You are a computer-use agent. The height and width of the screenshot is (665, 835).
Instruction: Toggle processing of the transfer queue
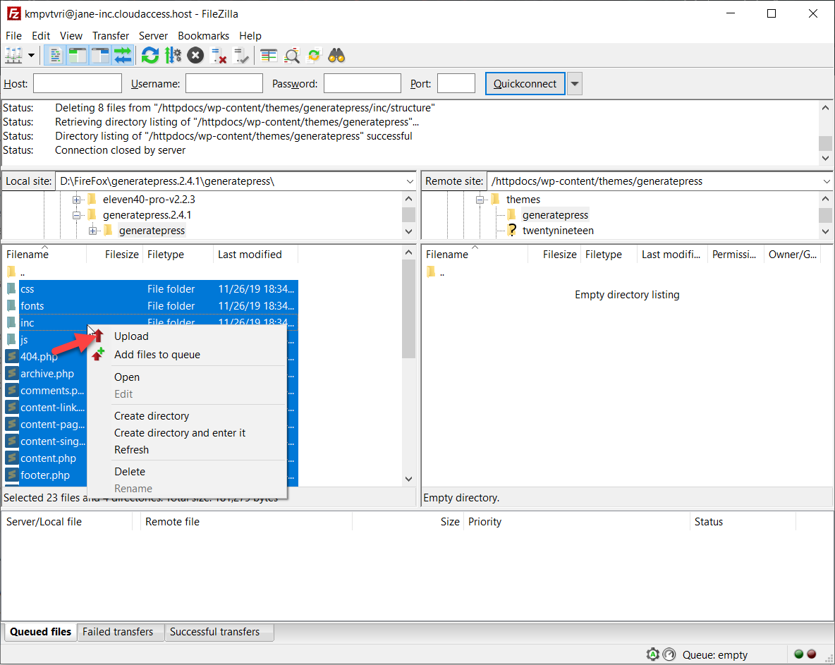(173, 56)
